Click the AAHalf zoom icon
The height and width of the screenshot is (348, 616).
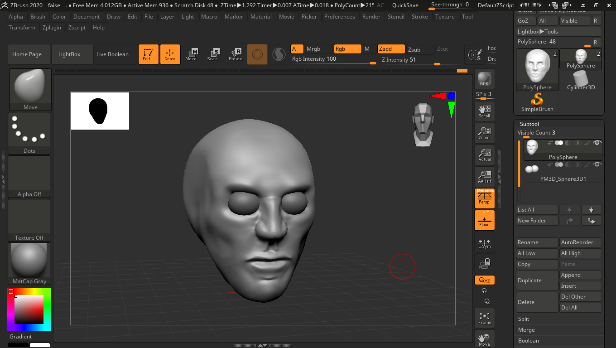coord(484,177)
